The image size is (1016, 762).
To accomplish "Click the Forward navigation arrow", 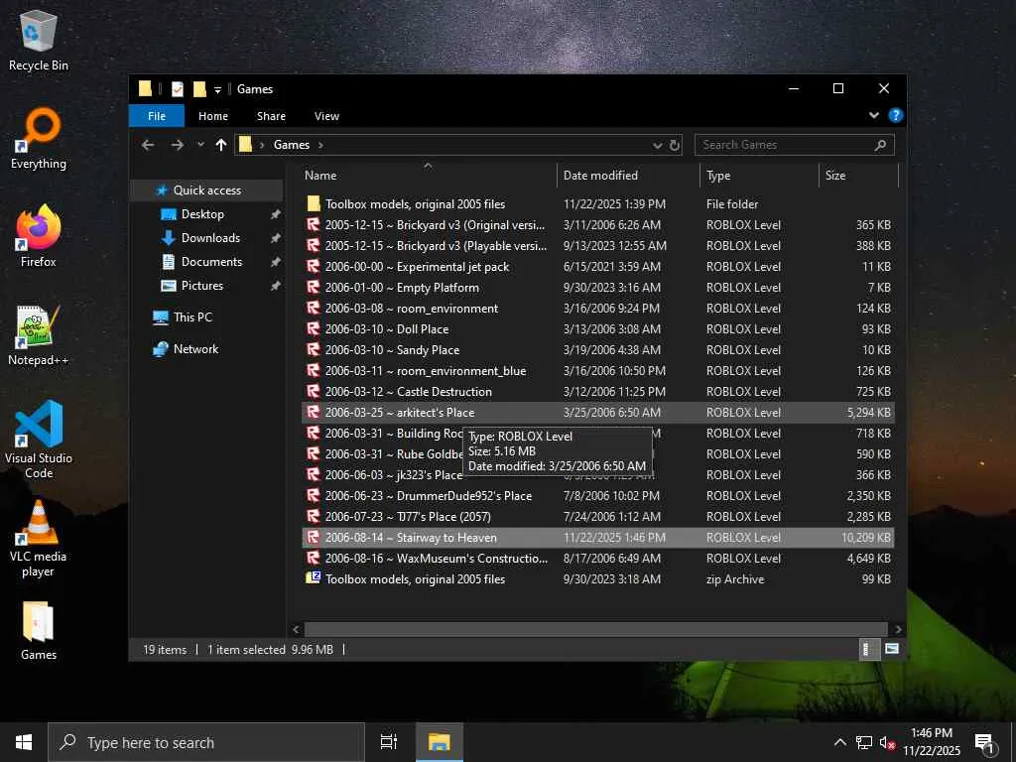I will (x=177, y=145).
